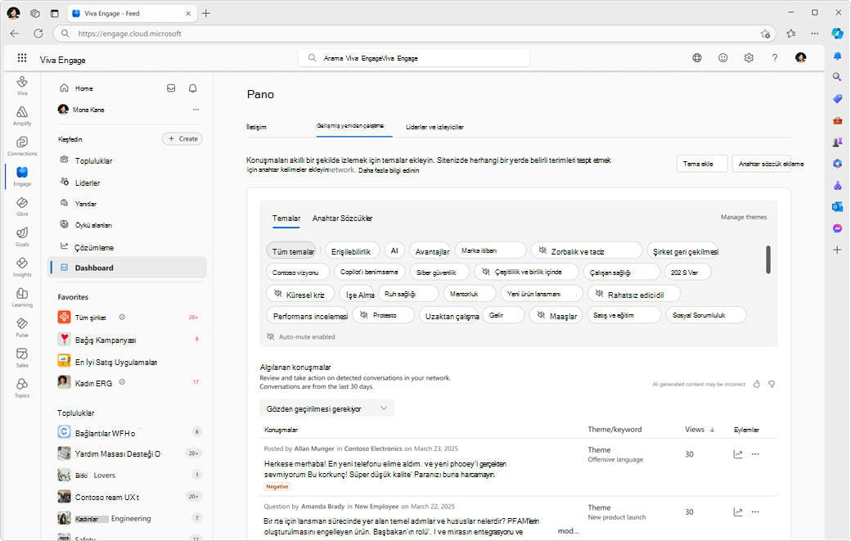This screenshot has width=851, height=541.
Task: Select the Maaşlar theme chip
Action: [556, 315]
